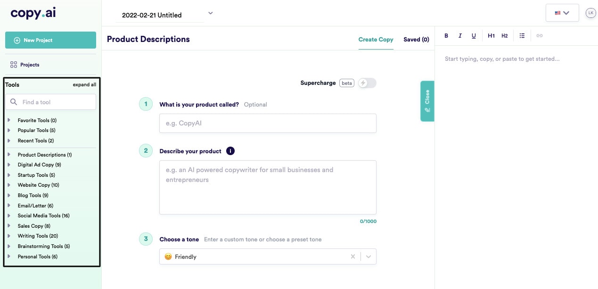Click the magnifier icon in Find a tool

coord(14,102)
